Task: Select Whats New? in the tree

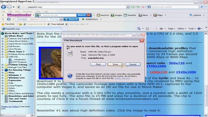Action: click(x=16, y=36)
